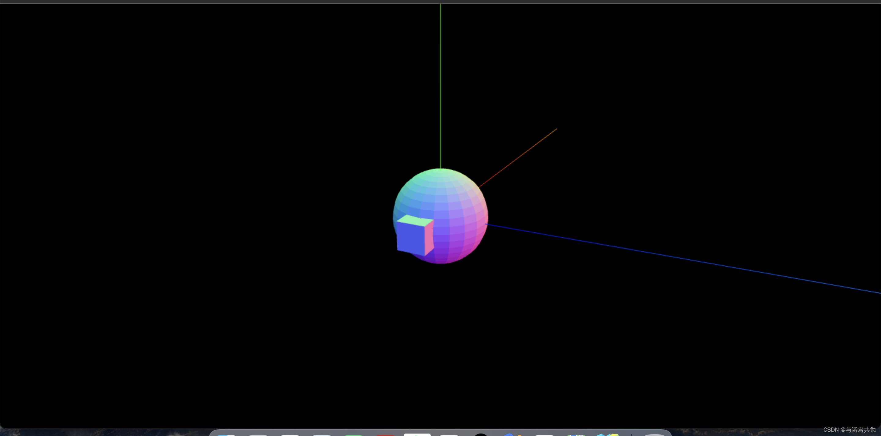881x436 pixels.
Task: Click the blue front face of the cube
Action: point(411,238)
